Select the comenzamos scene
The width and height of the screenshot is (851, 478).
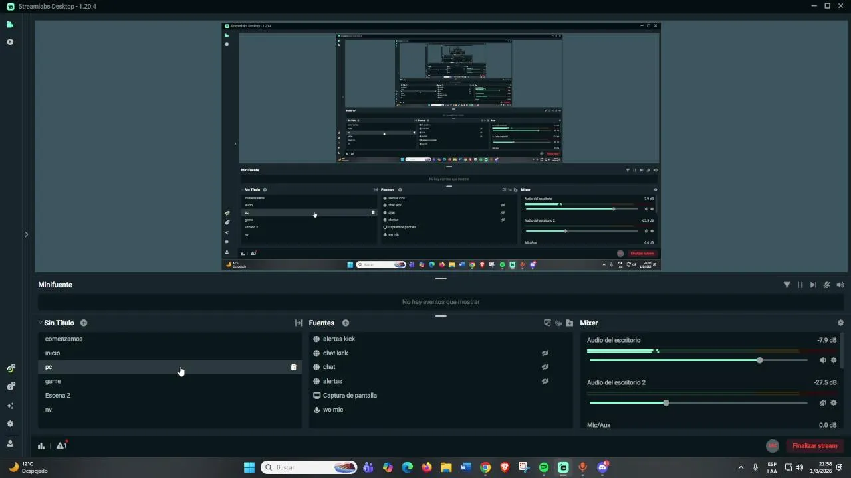(170, 339)
